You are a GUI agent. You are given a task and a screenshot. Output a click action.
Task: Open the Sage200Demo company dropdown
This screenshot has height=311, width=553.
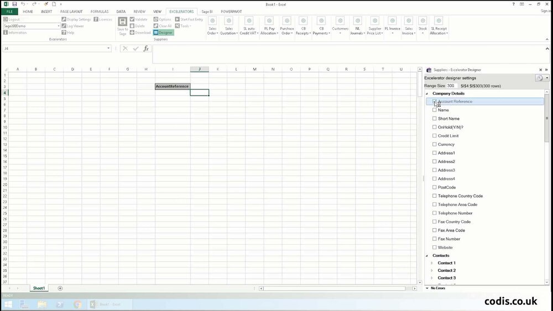(58, 26)
